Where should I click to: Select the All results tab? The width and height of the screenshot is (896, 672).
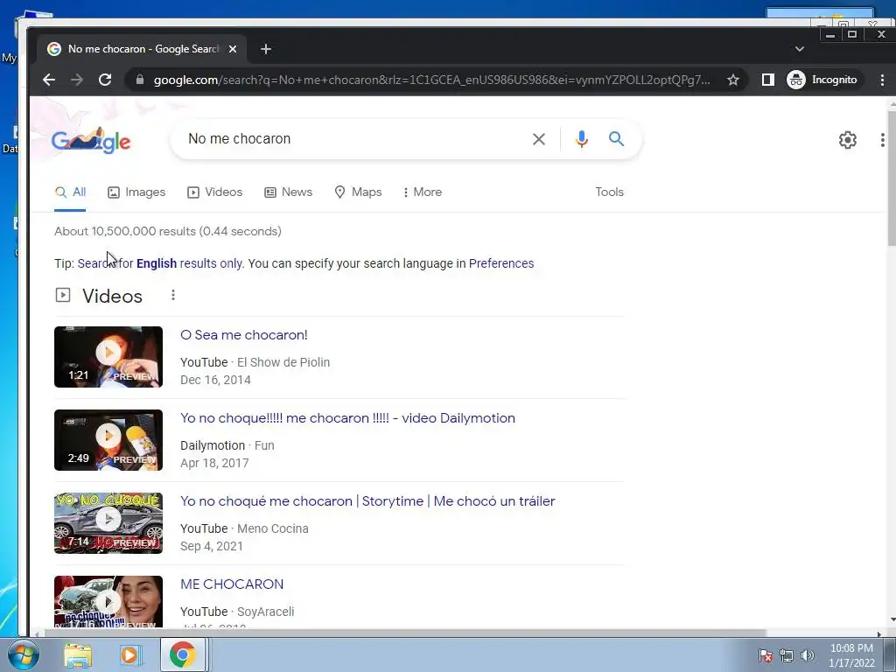point(70,192)
